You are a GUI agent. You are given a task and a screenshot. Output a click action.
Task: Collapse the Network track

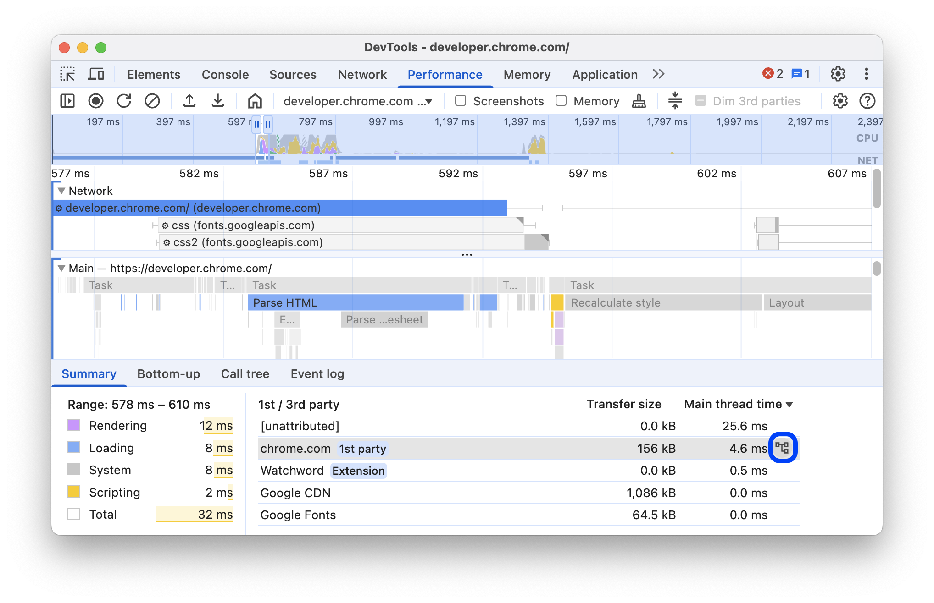tap(61, 191)
